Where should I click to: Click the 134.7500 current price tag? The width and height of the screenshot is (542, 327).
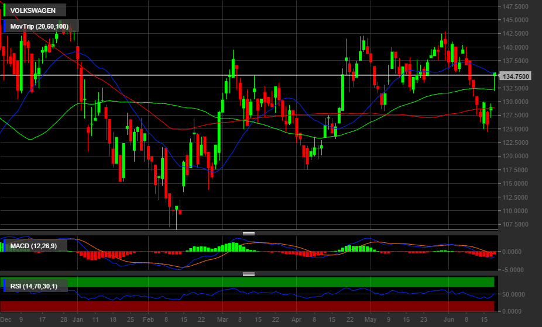[516, 76]
